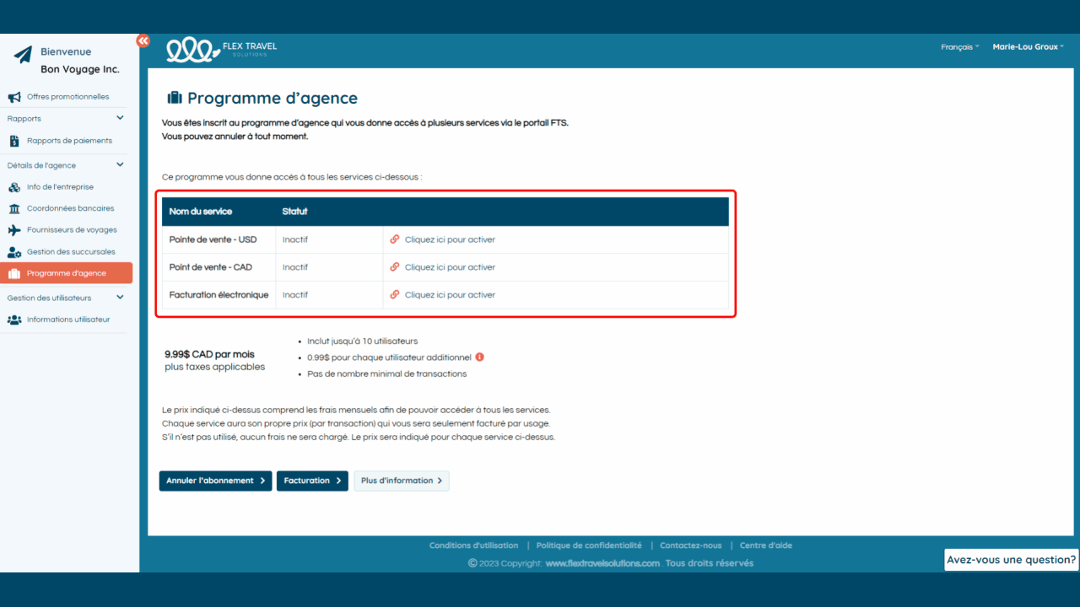Click the orange info icon beside utilisateur additionnel
Viewport: 1080px width, 607px height.
[480, 357]
